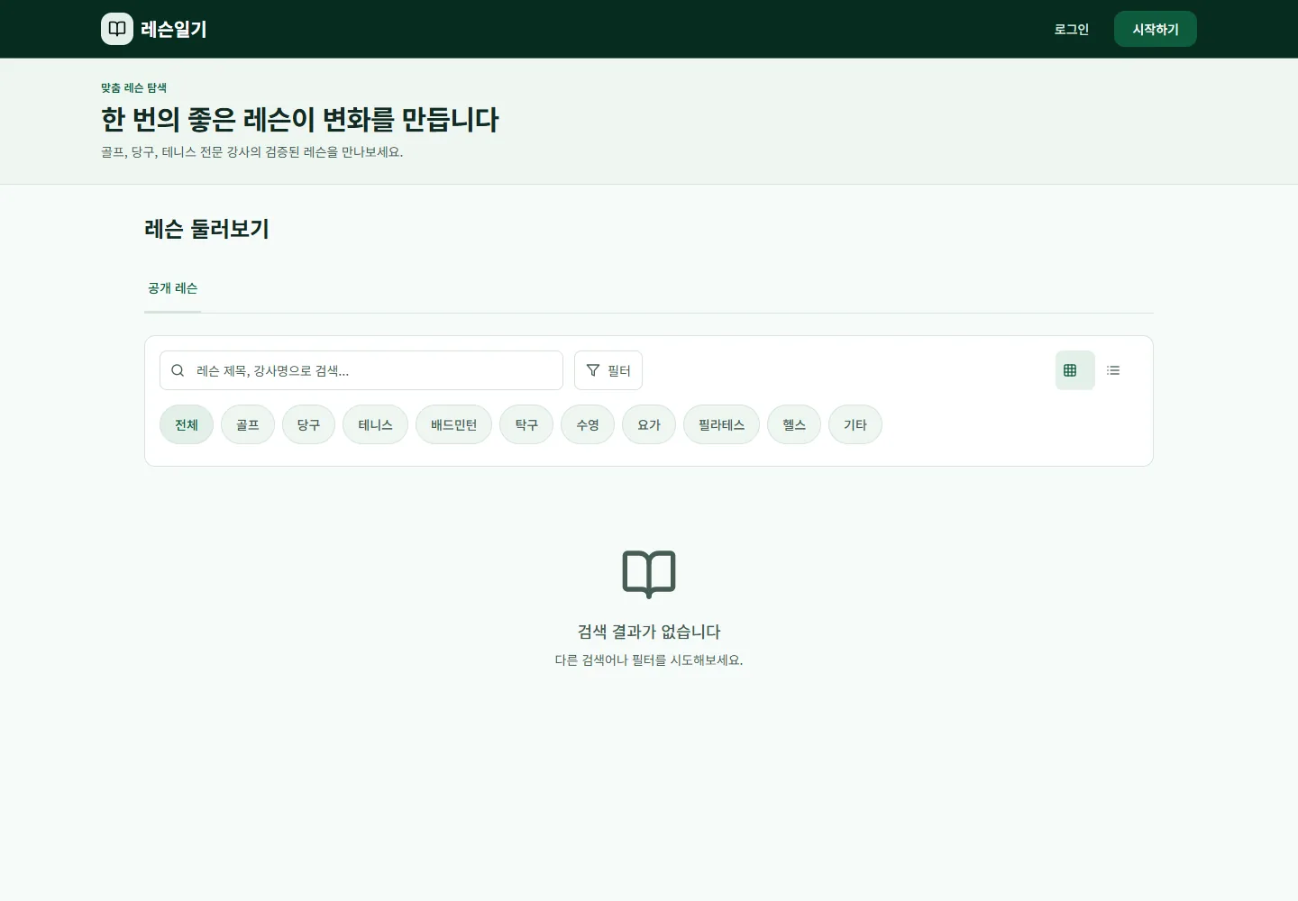Click the 검색 결과가 없습니다 message

click(x=649, y=632)
